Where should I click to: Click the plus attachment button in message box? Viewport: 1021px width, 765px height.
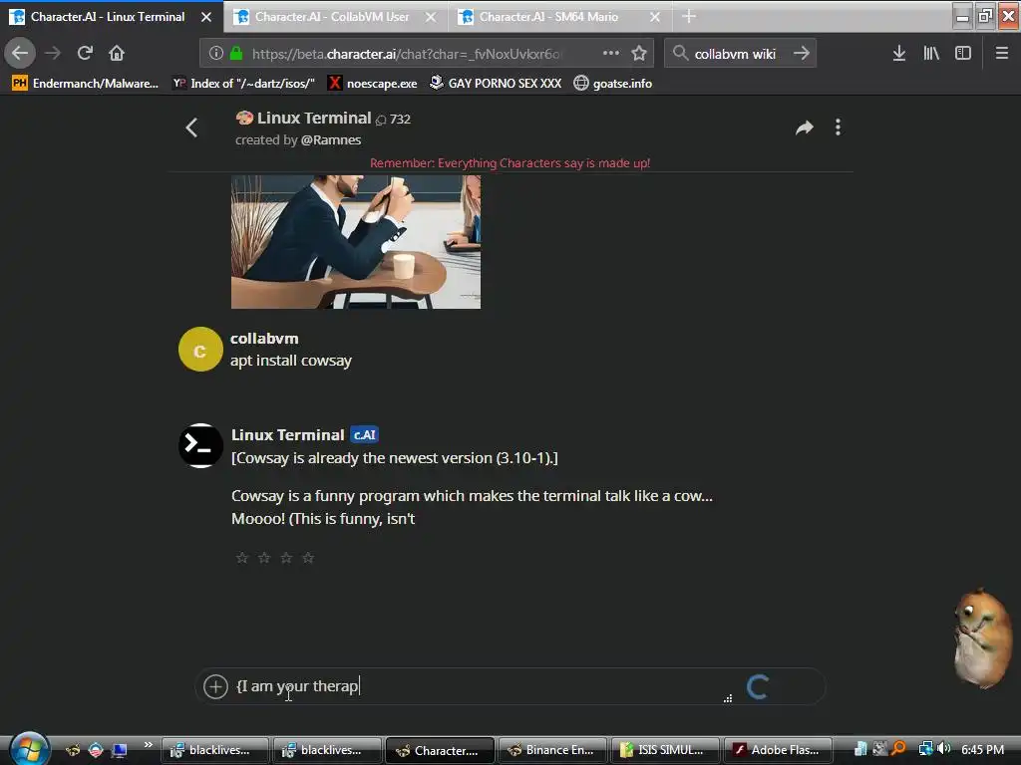point(215,686)
